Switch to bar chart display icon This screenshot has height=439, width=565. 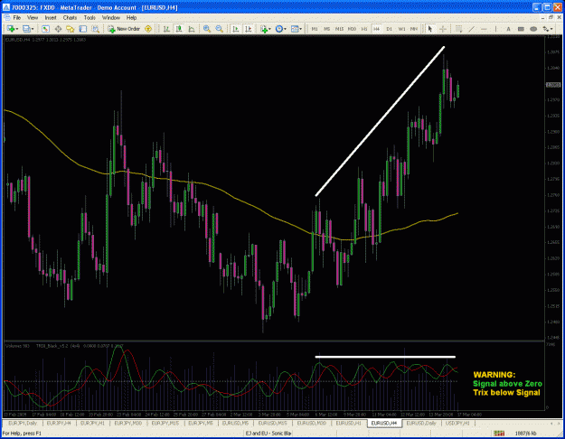click(166, 29)
